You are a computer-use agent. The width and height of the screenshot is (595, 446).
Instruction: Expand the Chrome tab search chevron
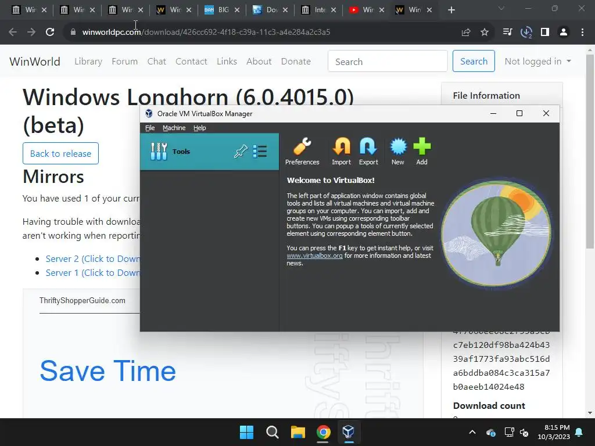(x=501, y=8)
